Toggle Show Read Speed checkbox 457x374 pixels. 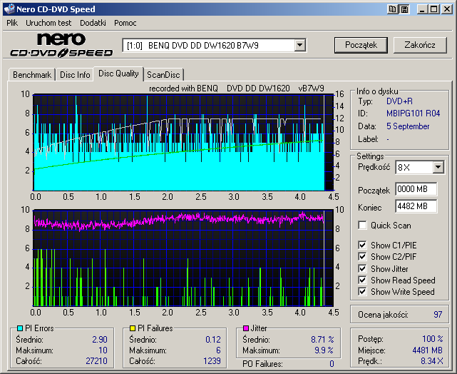(362, 280)
